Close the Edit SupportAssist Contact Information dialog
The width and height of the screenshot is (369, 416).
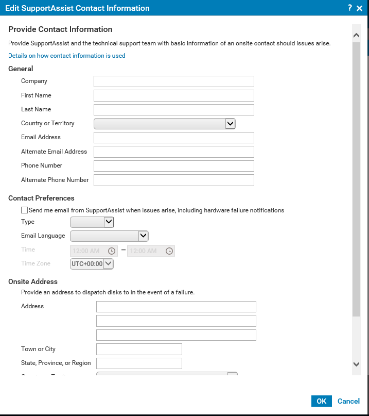(x=359, y=8)
